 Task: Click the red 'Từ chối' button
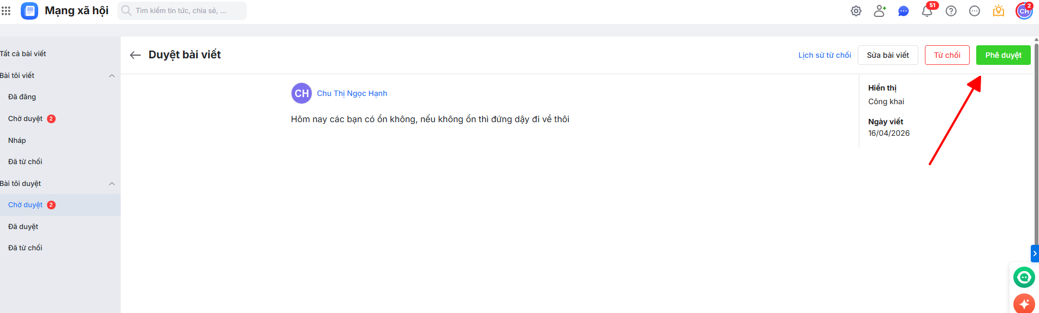[947, 55]
